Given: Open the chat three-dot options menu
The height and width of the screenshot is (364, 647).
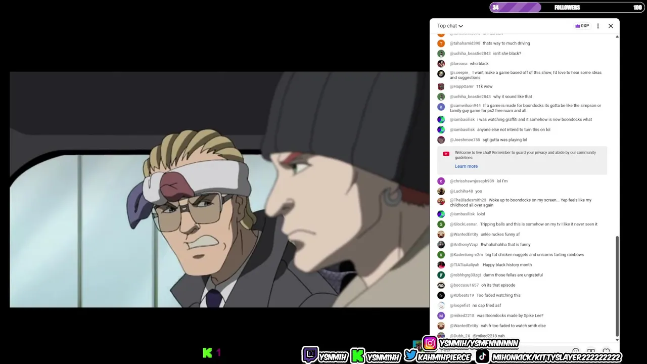Looking at the screenshot, I should coord(598,26).
